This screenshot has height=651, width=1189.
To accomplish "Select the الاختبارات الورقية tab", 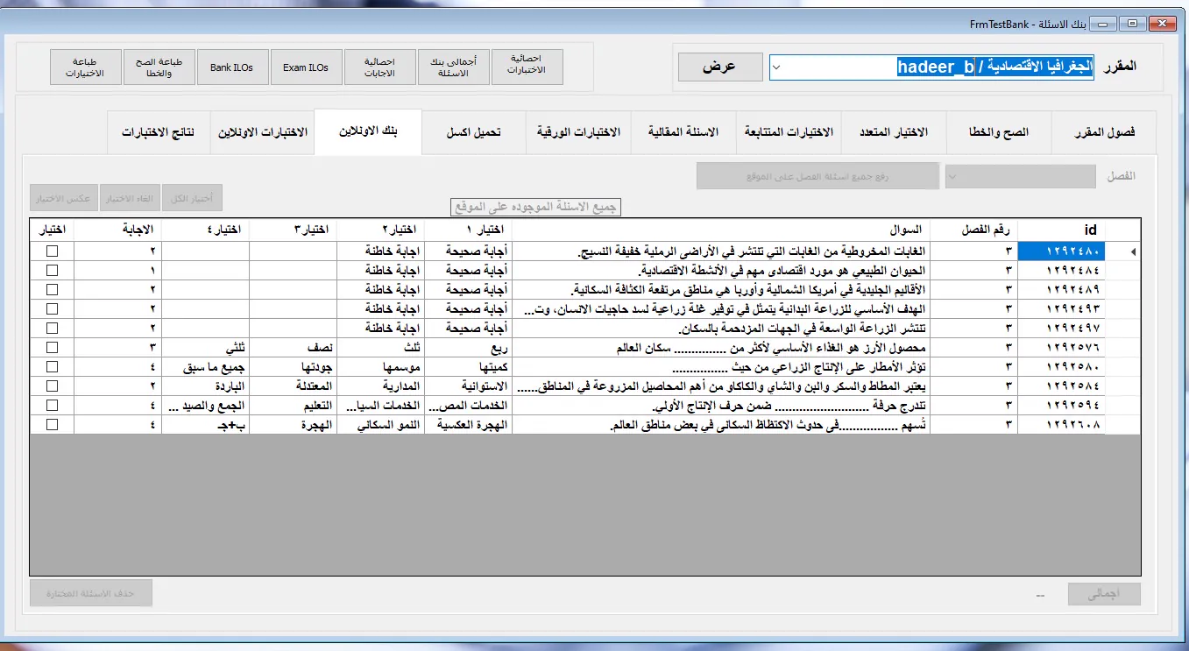I will [x=578, y=132].
